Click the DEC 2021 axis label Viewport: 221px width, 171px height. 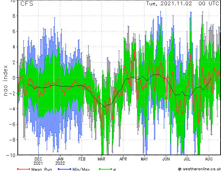(x=38, y=161)
